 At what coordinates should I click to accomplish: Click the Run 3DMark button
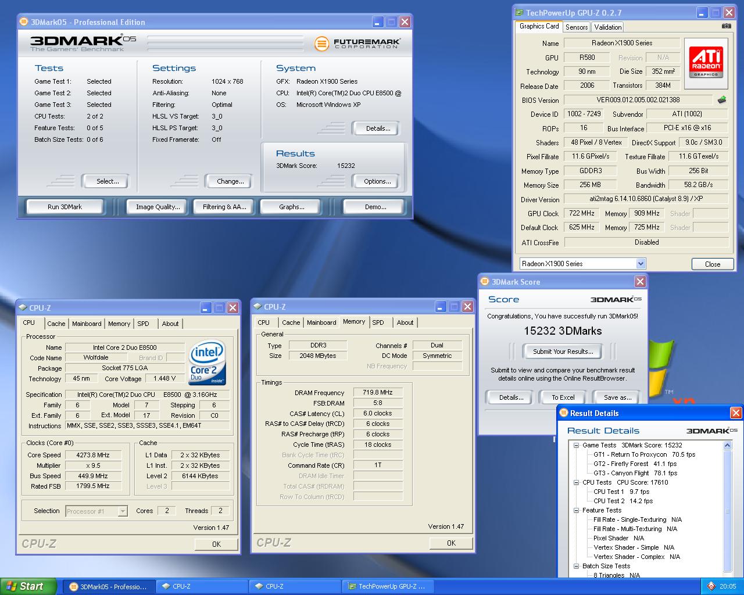coord(65,207)
